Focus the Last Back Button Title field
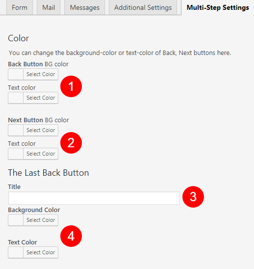The height and width of the screenshot is (269, 254). (94, 198)
